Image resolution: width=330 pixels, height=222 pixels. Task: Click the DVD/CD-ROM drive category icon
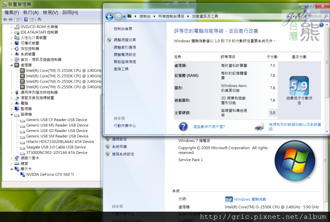17,27
